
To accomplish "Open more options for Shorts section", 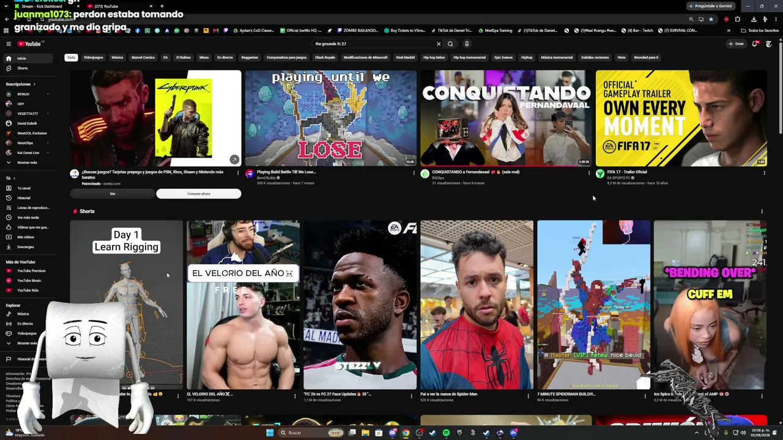I will [762, 211].
